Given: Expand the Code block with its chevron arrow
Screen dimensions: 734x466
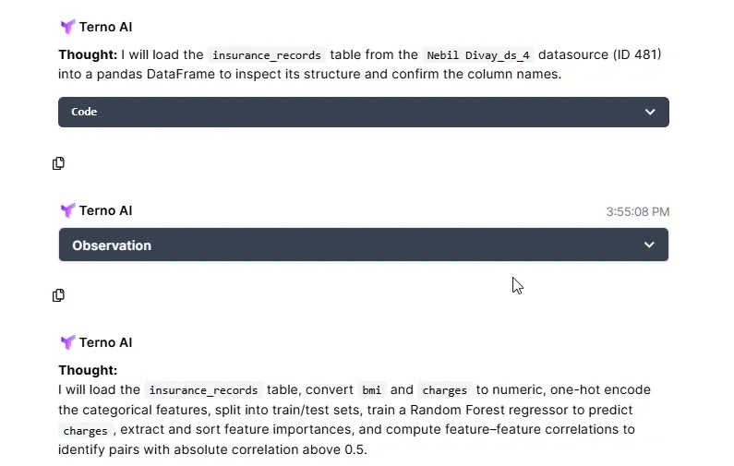Looking at the screenshot, I should pyautogui.click(x=650, y=112).
